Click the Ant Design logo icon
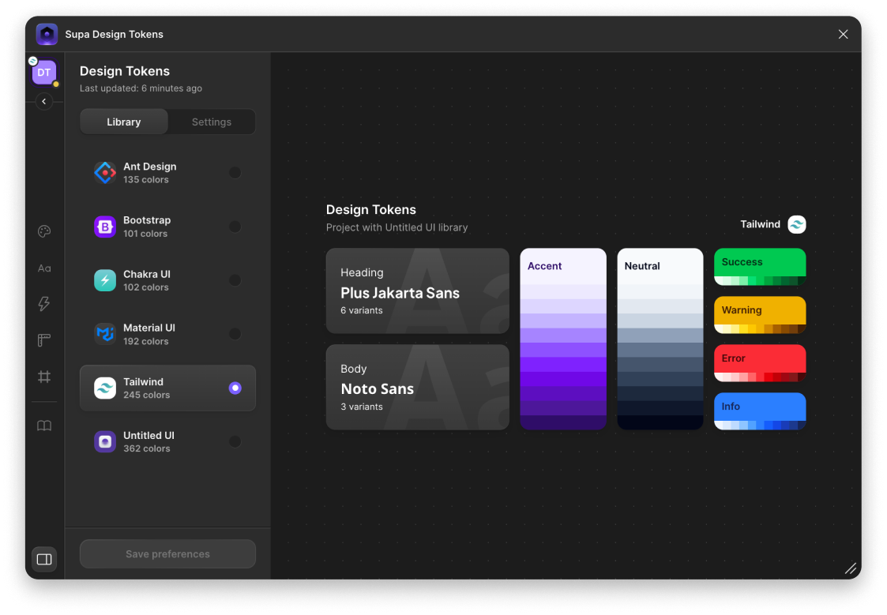 [104, 172]
